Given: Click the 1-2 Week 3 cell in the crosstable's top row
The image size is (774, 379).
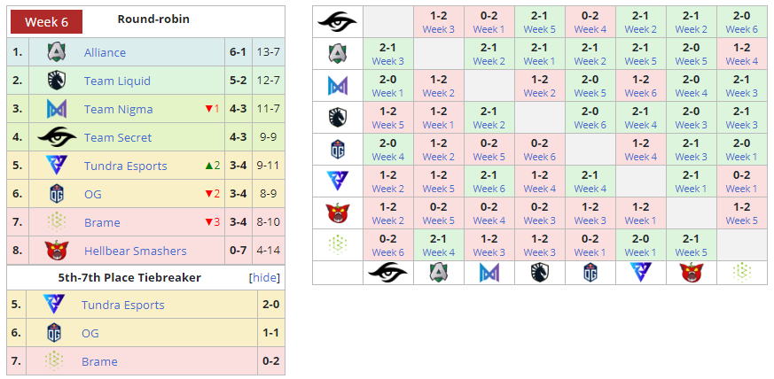Looking at the screenshot, I should click(x=438, y=21).
